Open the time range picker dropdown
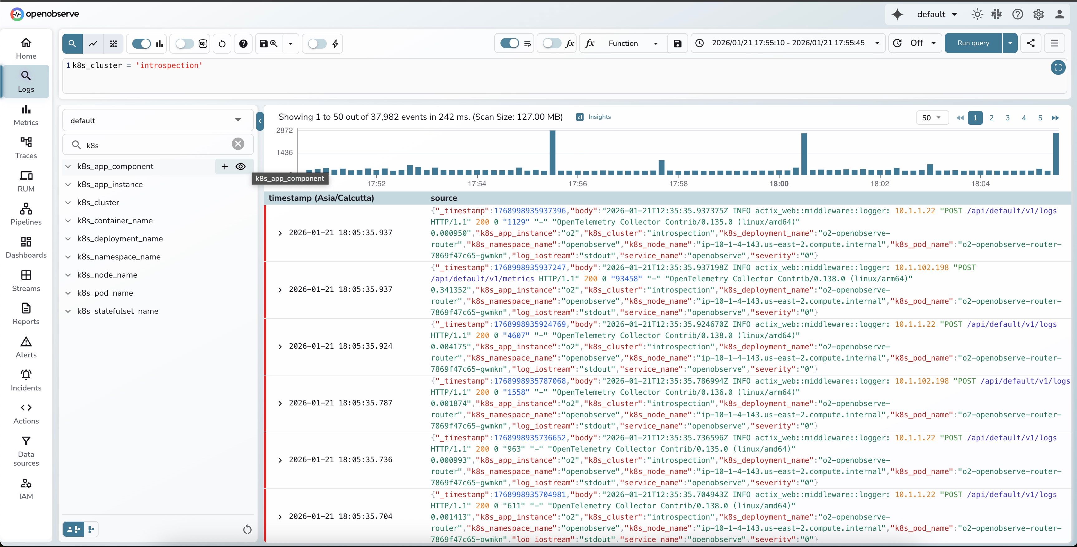1077x547 pixels. (789, 43)
